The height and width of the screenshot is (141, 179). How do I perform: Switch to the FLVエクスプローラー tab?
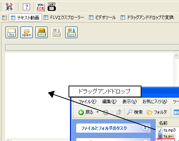pyautogui.click(x=64, y=17)
